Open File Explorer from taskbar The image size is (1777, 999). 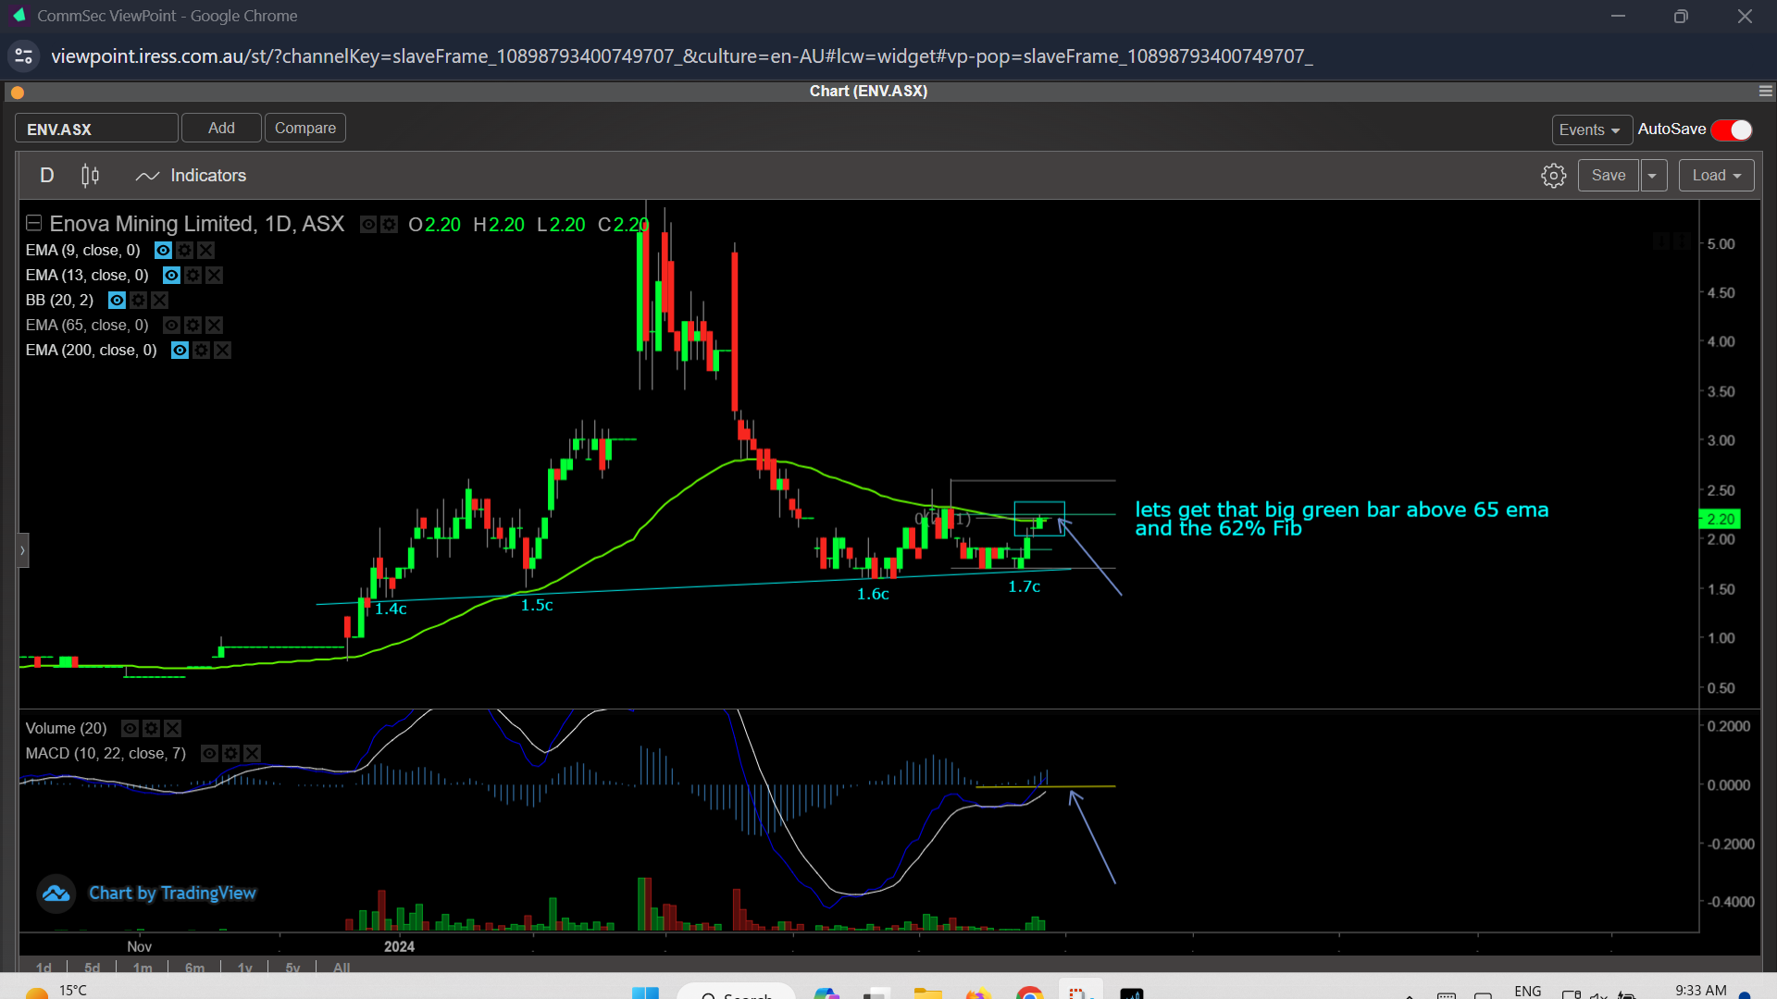click(x=927, y=993)
